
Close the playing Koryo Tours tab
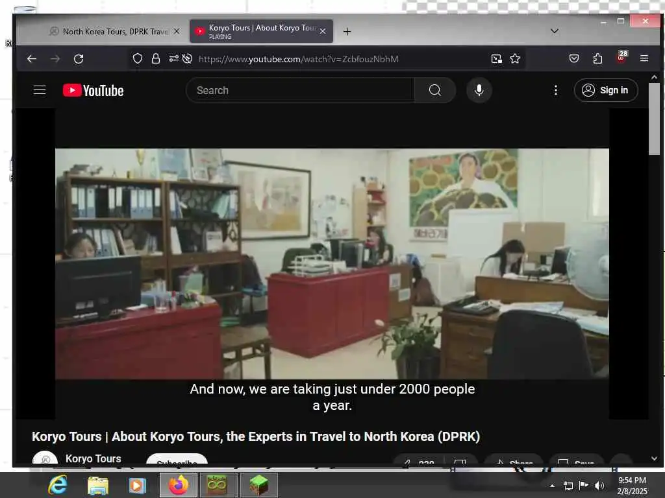pyautogui.click(x=323, y=31)
